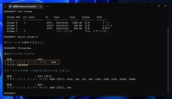The width and height of the screenshot is (172, 99).
Task: Click the 'list volume' command text
Action: [25, 12]
